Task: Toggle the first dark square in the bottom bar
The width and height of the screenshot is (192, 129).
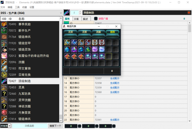Action: click(80, 126)
